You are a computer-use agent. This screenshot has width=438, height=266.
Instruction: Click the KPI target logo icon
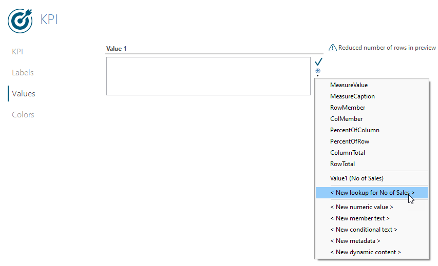tap(20, 21)
